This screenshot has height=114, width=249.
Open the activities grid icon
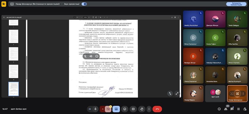point(238,109)
